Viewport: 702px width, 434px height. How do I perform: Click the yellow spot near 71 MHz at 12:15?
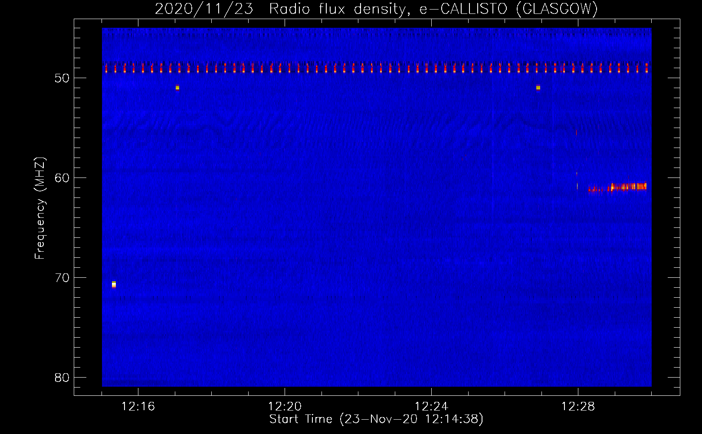[x=114, y=284]
